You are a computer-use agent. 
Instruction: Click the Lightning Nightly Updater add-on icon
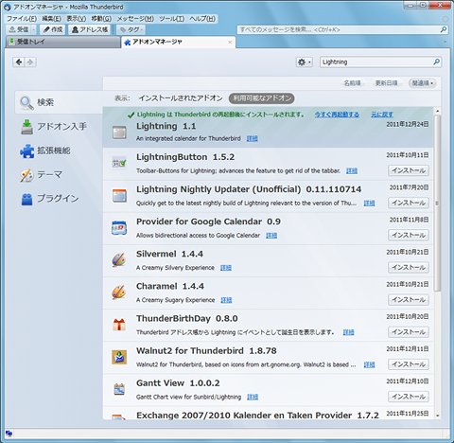119,196
